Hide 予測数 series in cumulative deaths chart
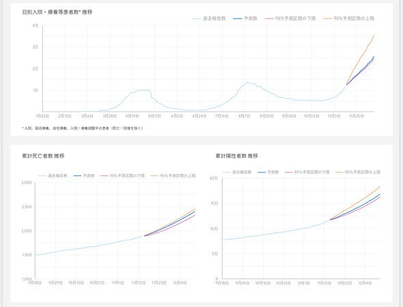 (84, 176)
